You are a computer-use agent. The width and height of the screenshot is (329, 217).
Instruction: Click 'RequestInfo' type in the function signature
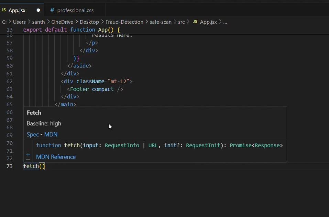[122, 145]
